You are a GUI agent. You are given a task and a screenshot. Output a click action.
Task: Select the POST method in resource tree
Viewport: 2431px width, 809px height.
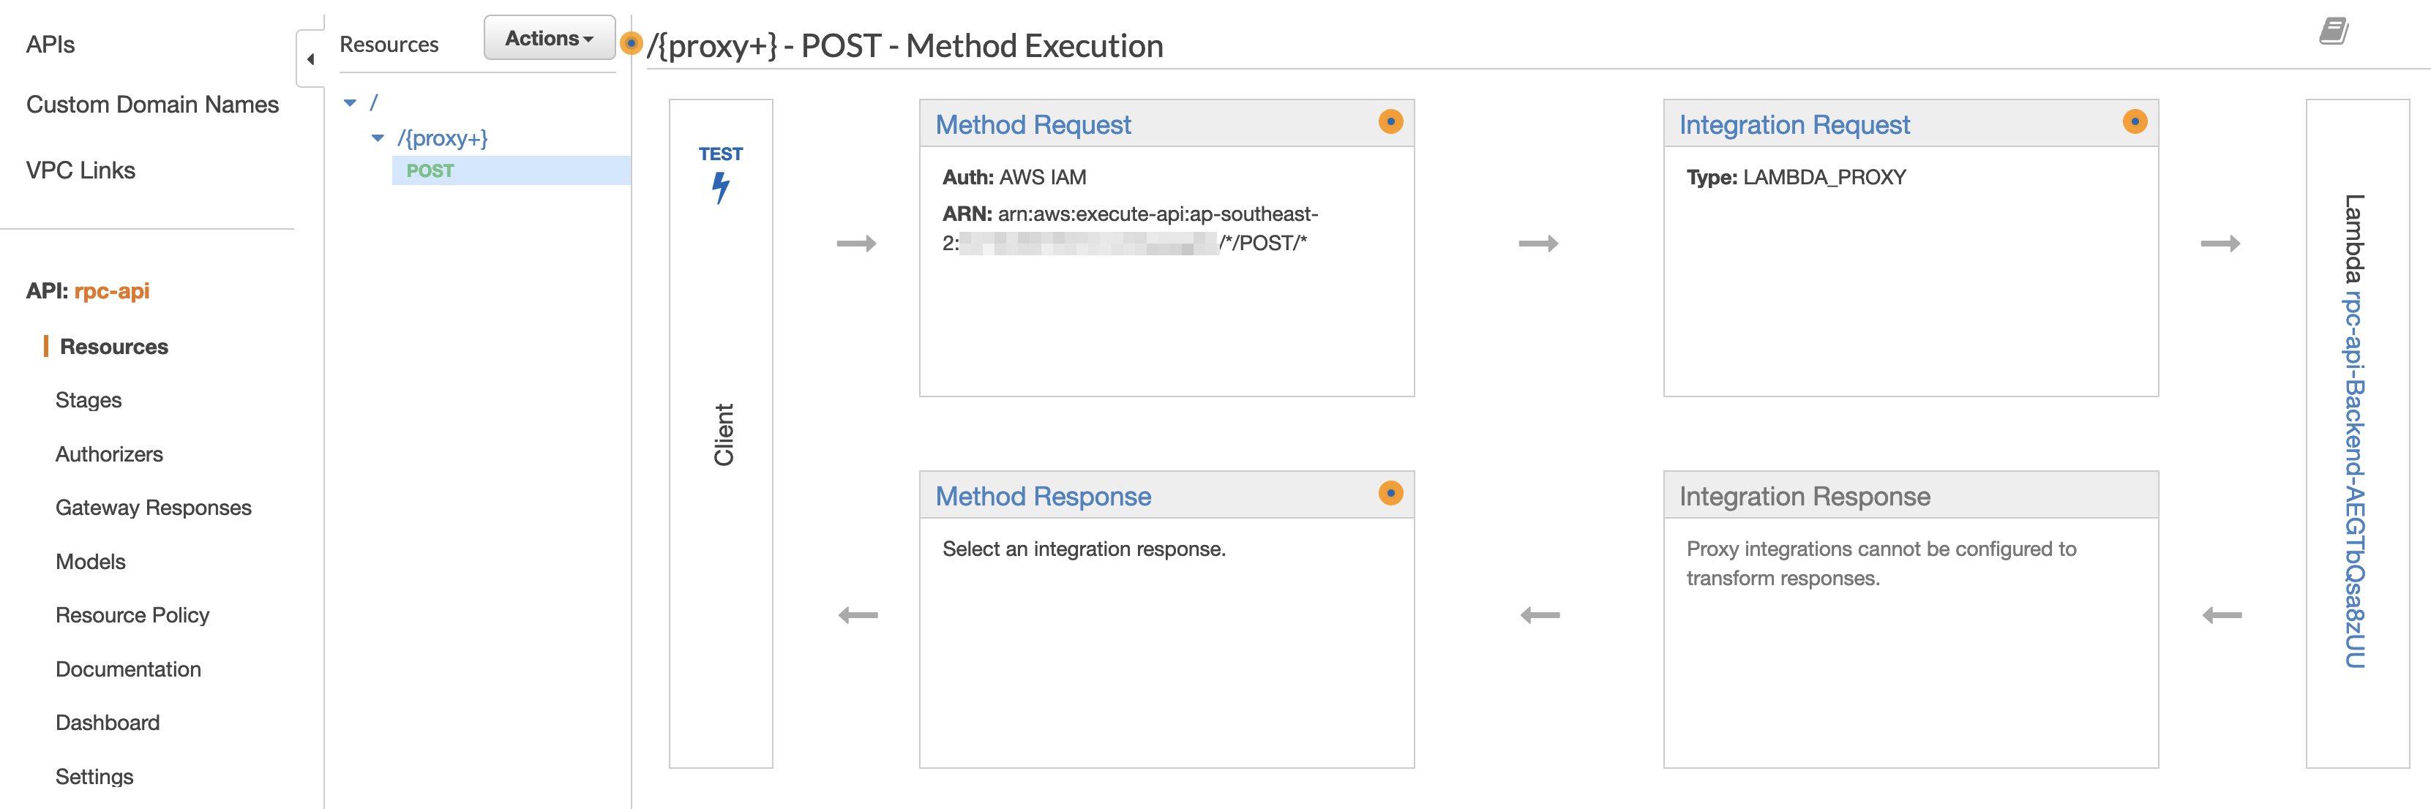[x=430, y=170]
